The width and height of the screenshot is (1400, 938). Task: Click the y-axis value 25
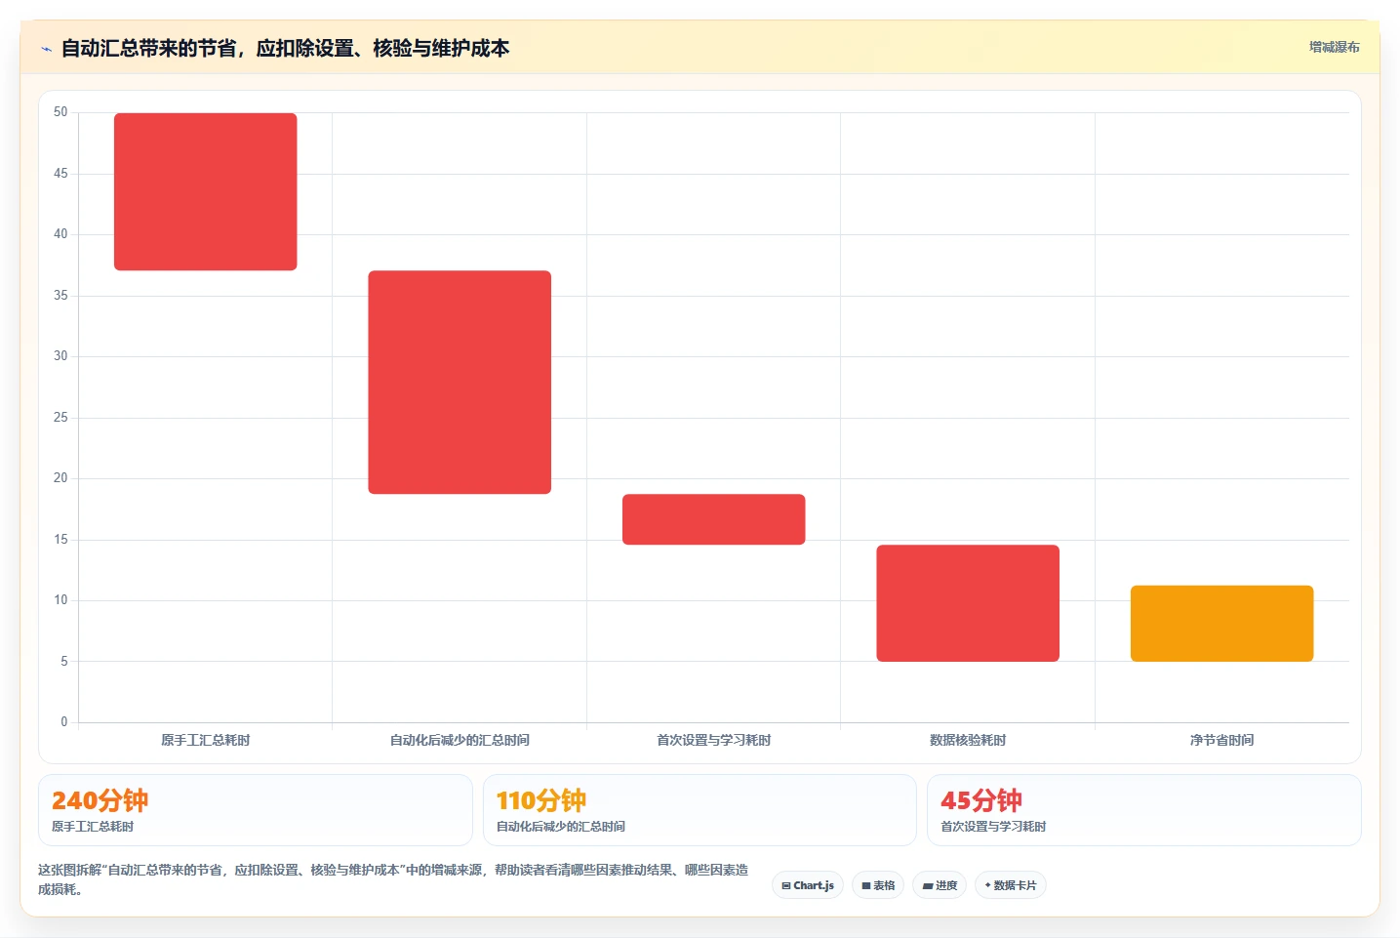(x=60, y=418)
